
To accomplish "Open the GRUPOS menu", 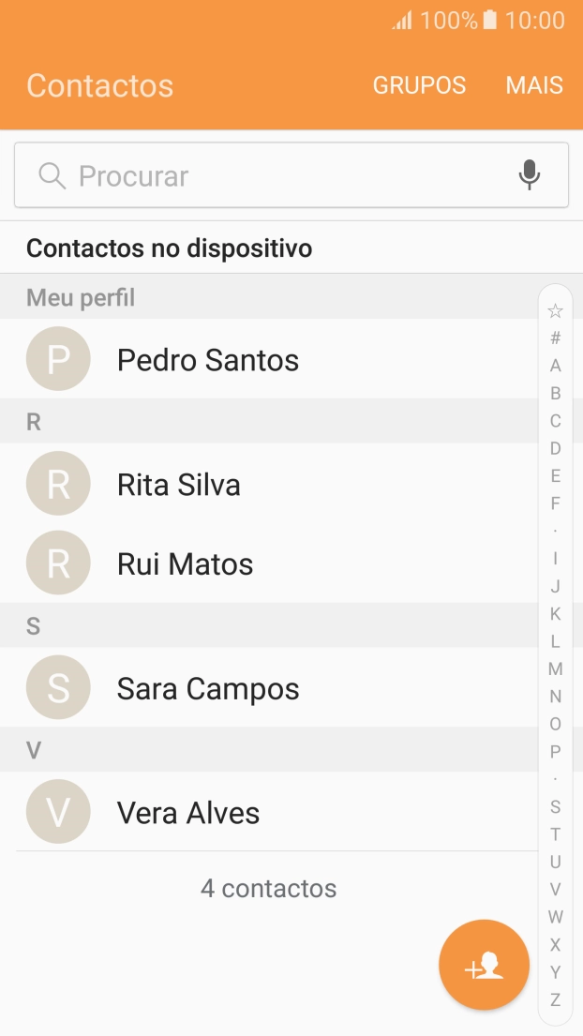I will 419,85.
